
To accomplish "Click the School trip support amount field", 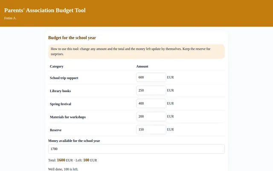I will (151, 77).
